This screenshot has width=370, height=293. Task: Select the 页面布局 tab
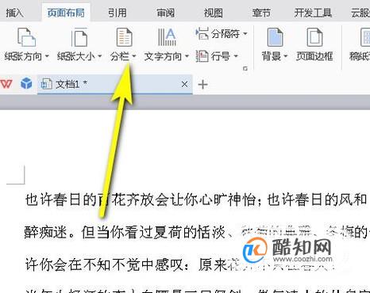coord(66,13)
